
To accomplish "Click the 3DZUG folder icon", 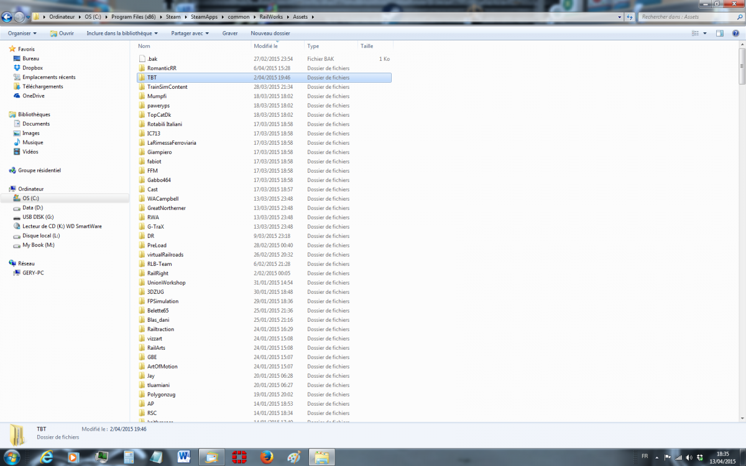I will 142,292.
